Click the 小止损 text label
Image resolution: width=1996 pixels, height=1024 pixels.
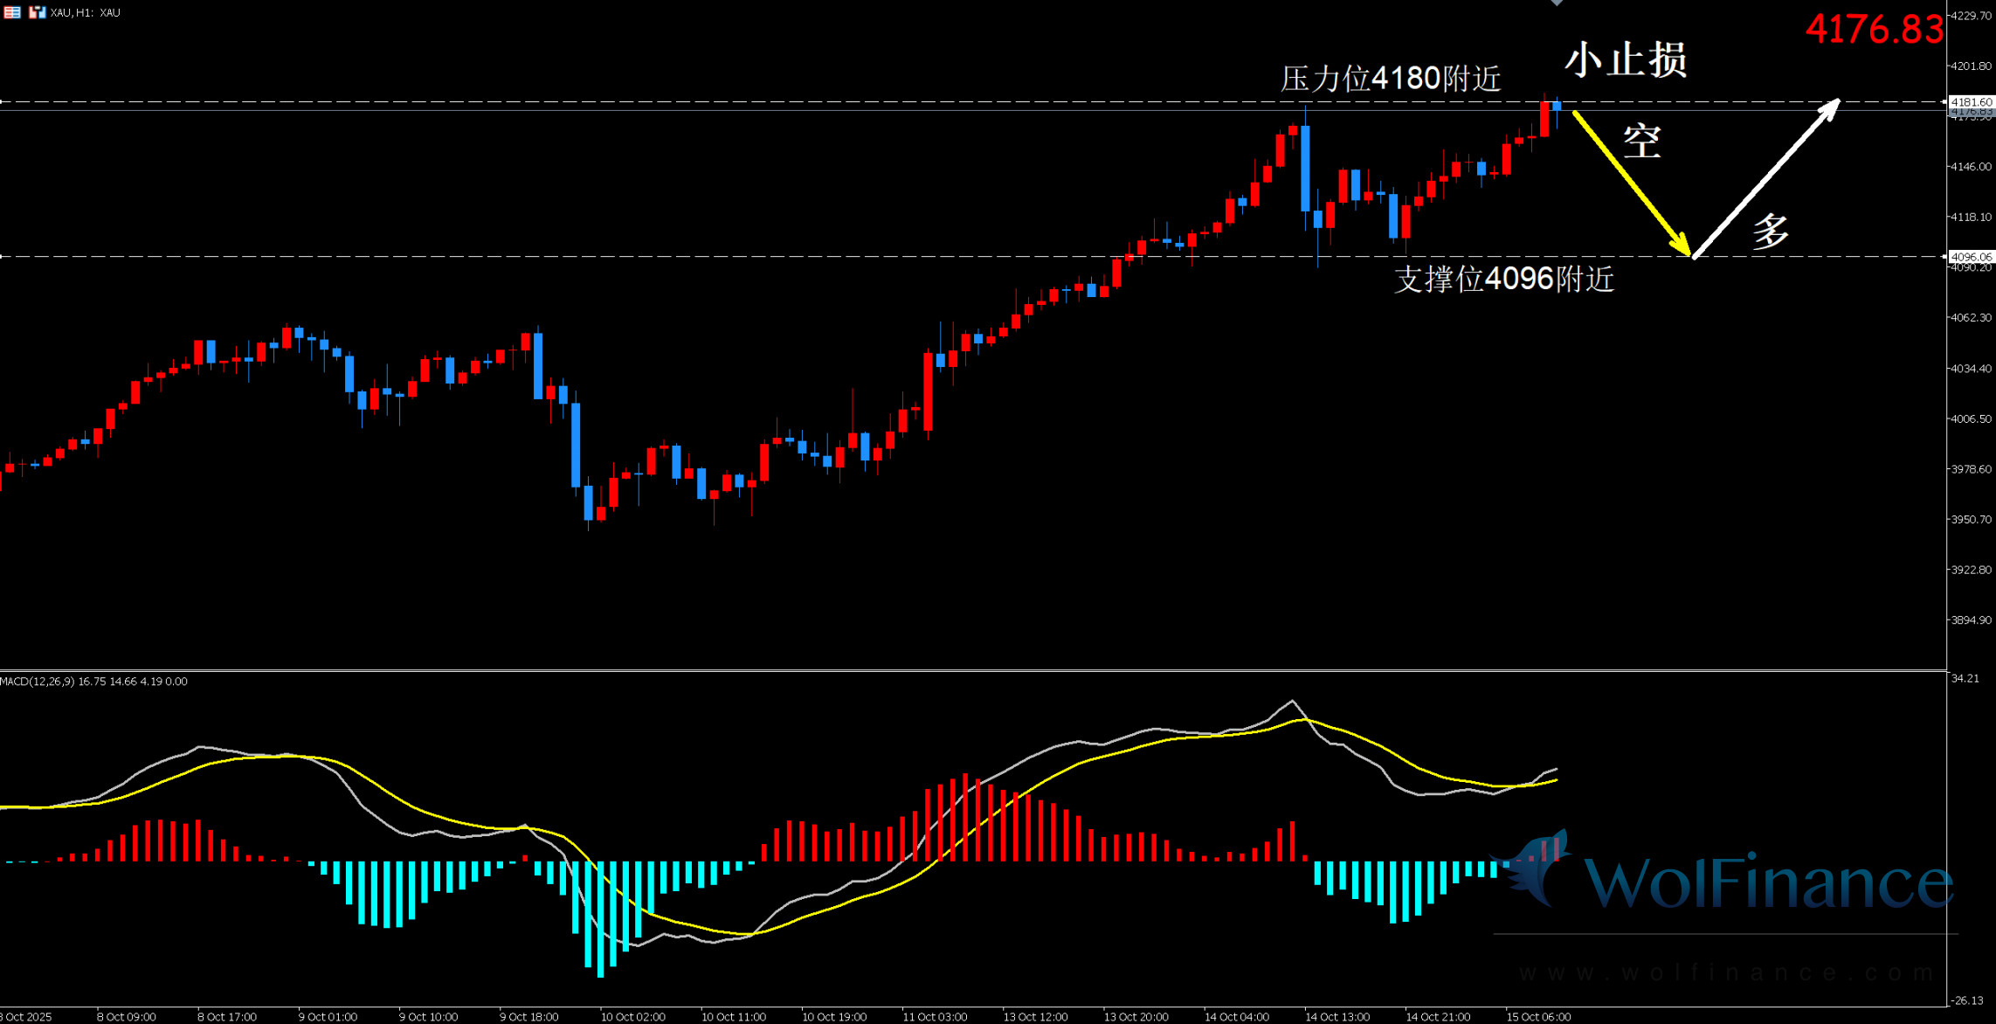point(1625,60)
